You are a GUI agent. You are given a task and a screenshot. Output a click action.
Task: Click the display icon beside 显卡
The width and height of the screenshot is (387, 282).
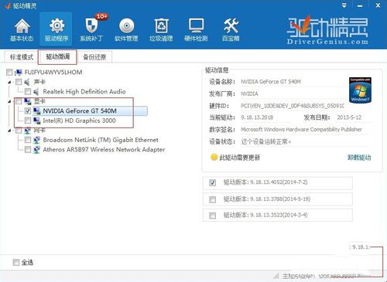pos(27,101)
